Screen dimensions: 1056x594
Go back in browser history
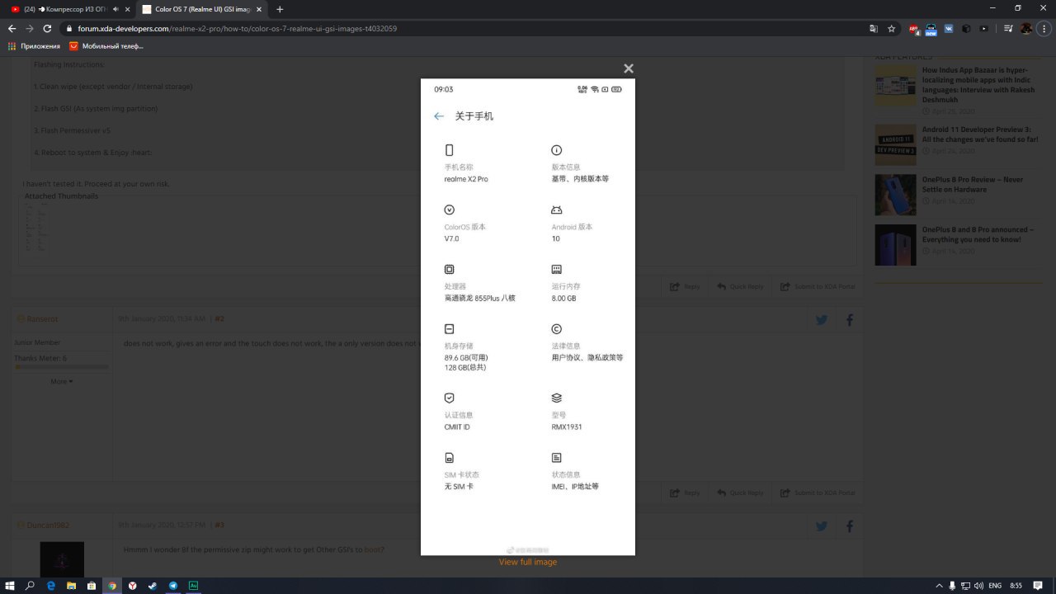point(12,28)
